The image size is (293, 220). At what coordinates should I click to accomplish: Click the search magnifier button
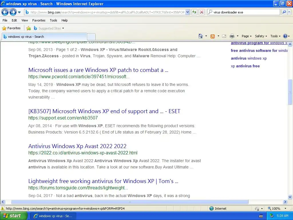tap(284, 12)
